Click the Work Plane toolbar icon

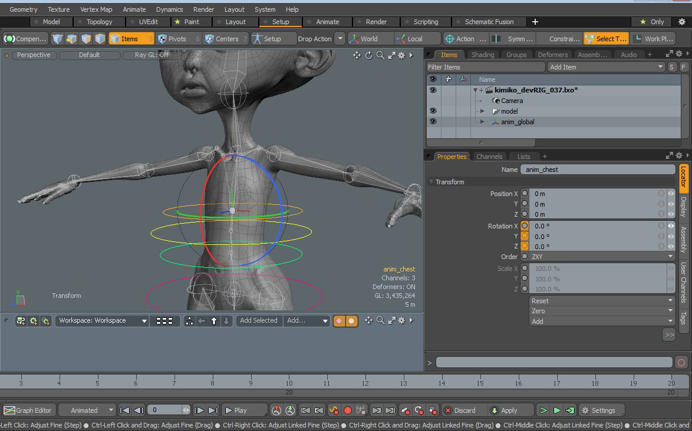[637, 39]
